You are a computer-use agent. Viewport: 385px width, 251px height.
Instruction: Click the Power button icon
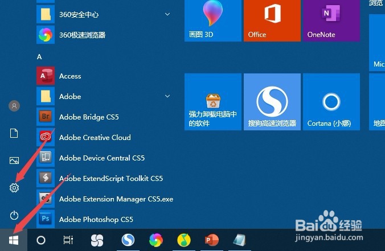coord(14,215)
